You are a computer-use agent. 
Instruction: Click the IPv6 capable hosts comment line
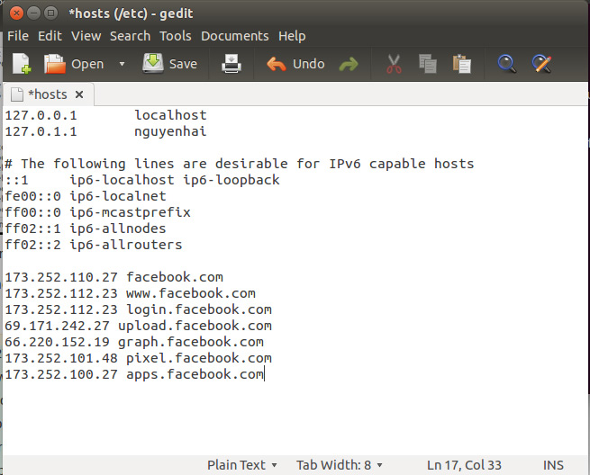[240, 164]
